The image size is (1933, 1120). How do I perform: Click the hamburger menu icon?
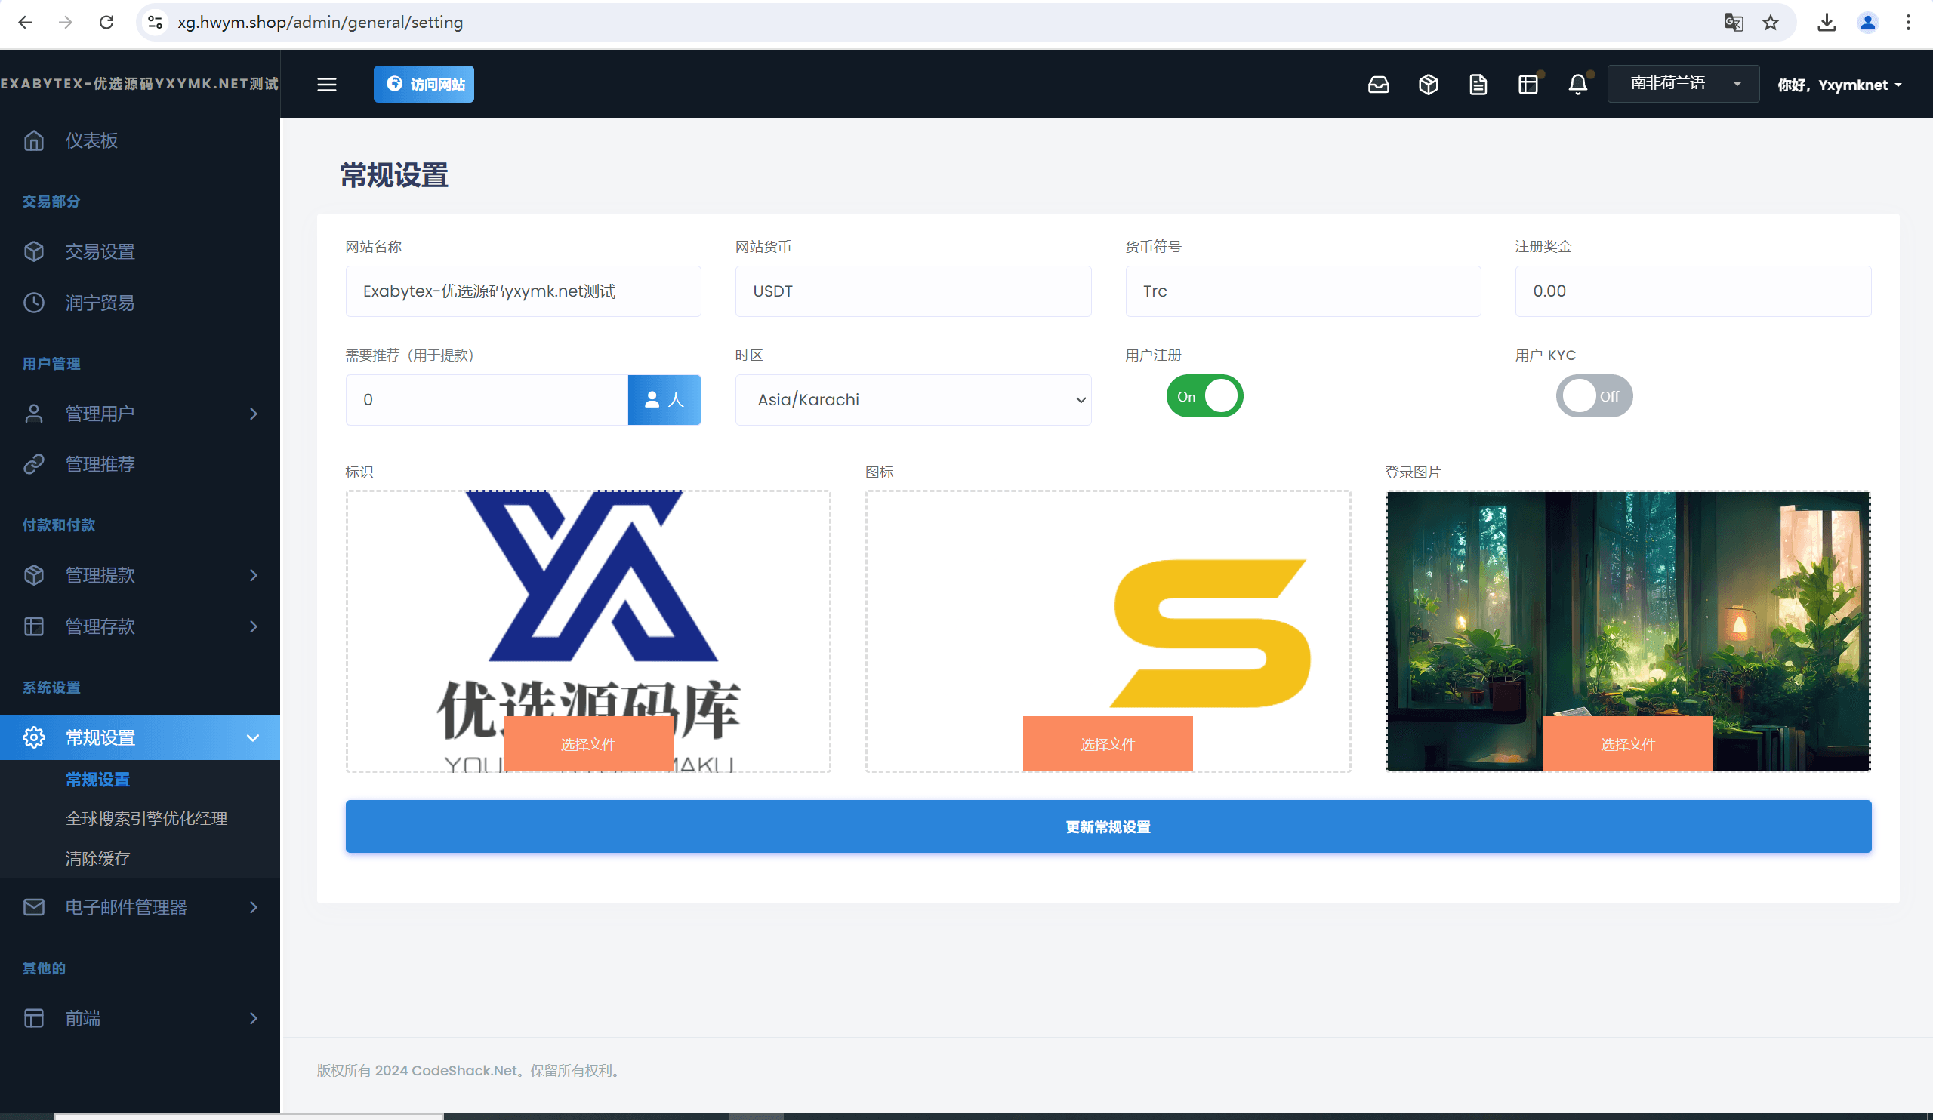tap(327, 85)
